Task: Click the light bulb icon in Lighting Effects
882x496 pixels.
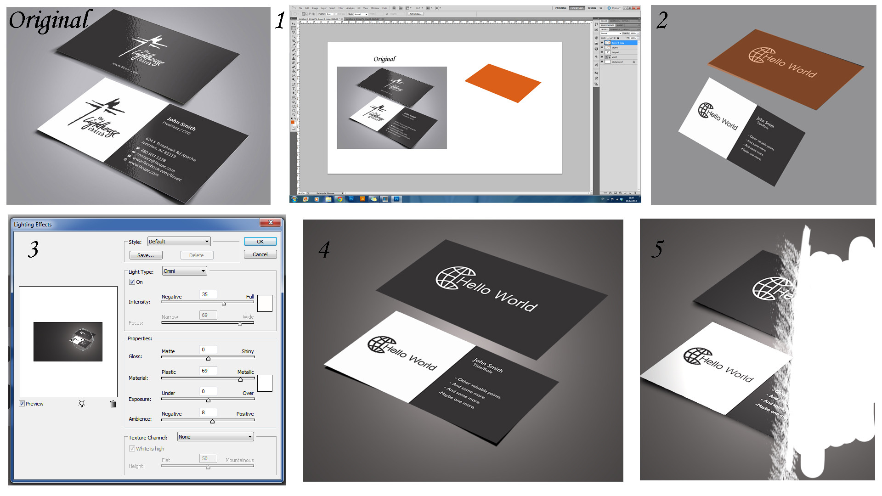Action: [x=82, y=404]
